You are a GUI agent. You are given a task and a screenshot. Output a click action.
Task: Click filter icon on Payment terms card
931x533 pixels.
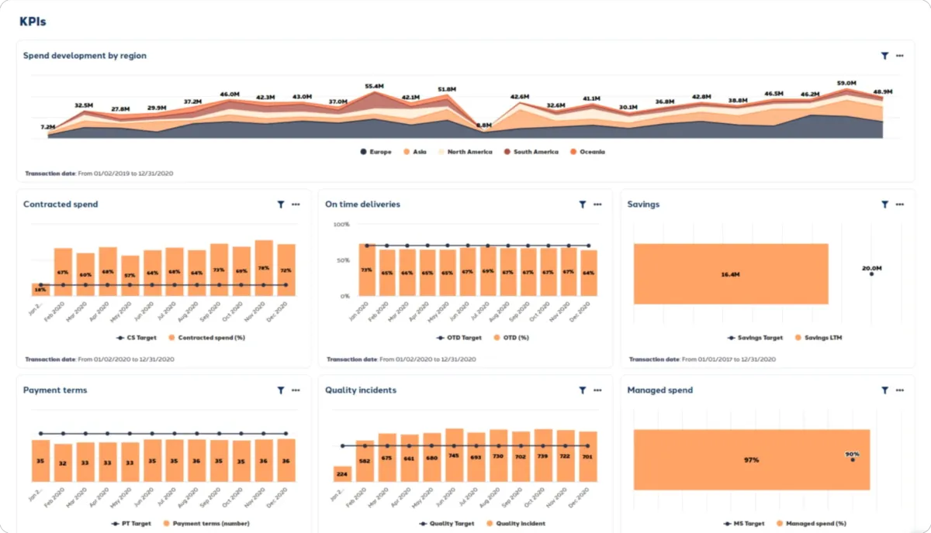pyautogui.click(x=281, y=390)
